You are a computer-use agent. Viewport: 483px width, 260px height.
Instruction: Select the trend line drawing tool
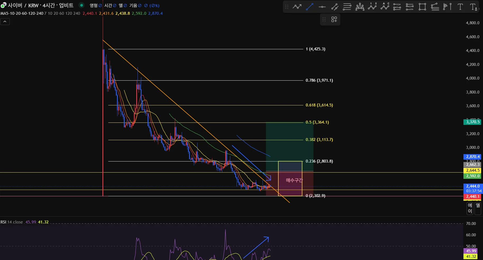coord(310,7)
